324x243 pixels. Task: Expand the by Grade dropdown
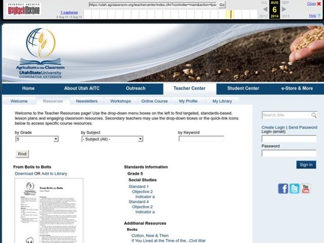(x=55, y=139)
